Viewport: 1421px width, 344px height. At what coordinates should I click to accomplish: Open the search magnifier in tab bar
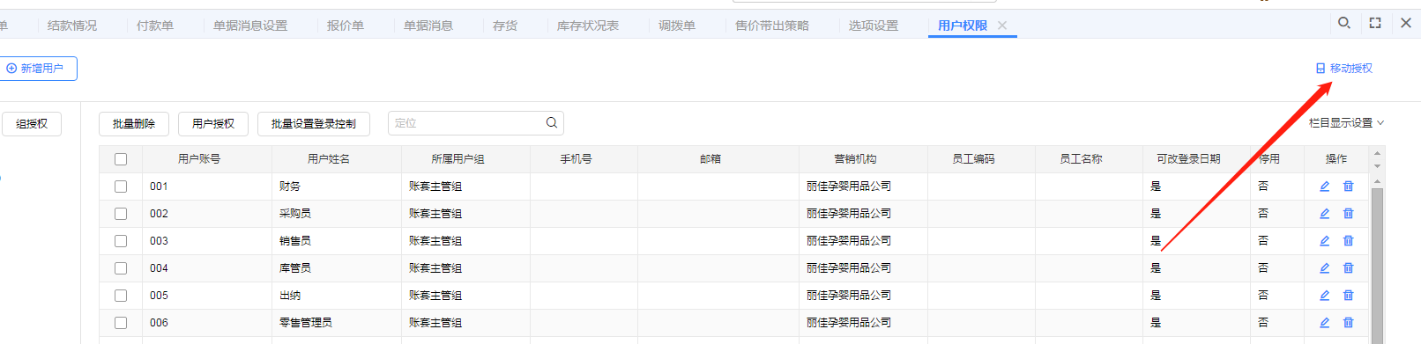[x=1344, y=23]
